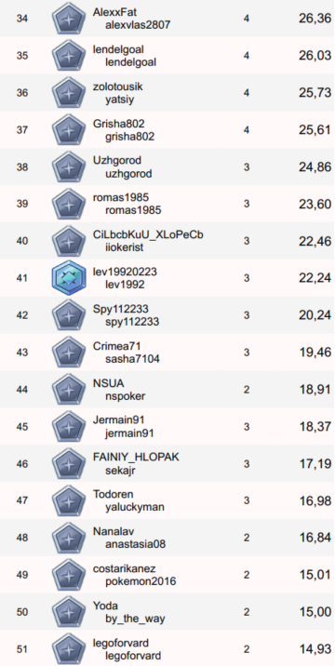Open the pokemon2016 username
This screenshot has height=666, width=335.
[141, 581]
